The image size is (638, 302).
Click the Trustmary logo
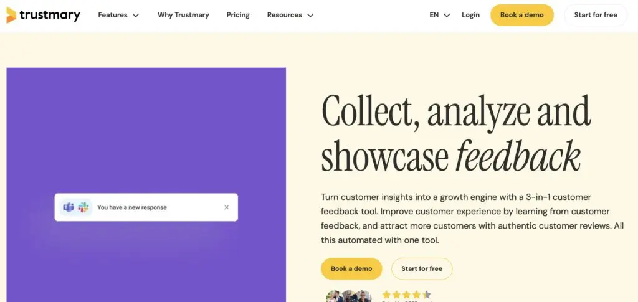click(43, 15)
